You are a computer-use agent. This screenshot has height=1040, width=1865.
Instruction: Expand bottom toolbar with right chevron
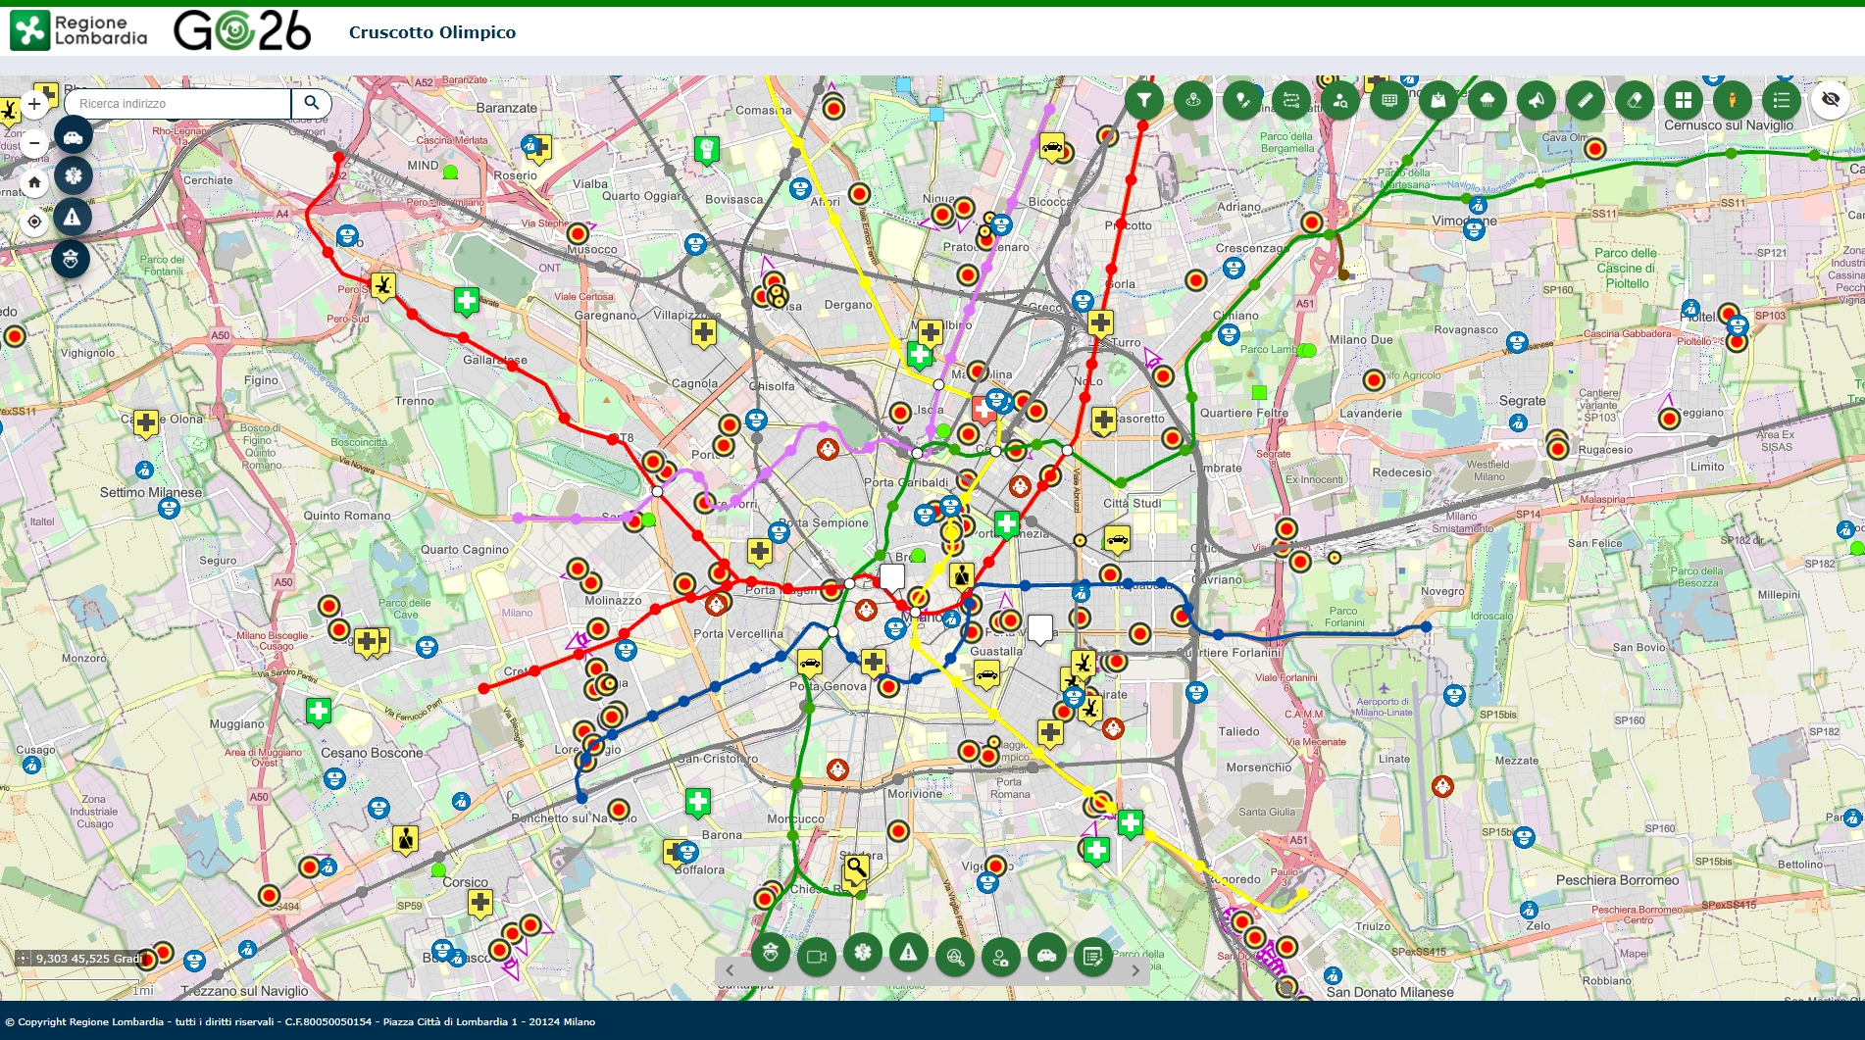tap(1135, 970)
